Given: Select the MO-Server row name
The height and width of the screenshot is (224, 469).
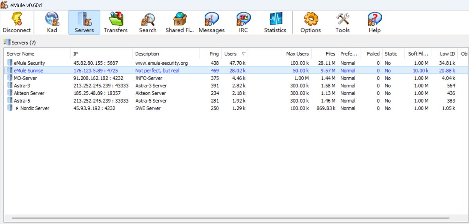Looking at the screenshot, I should click(x=25, y=78).
